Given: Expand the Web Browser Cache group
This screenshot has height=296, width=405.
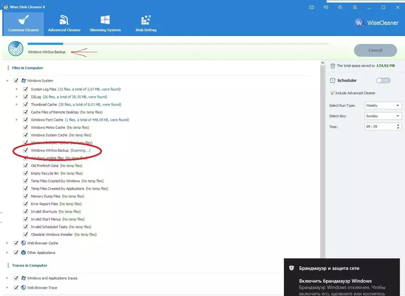Looking at the screenshot, I should point(7,243).
